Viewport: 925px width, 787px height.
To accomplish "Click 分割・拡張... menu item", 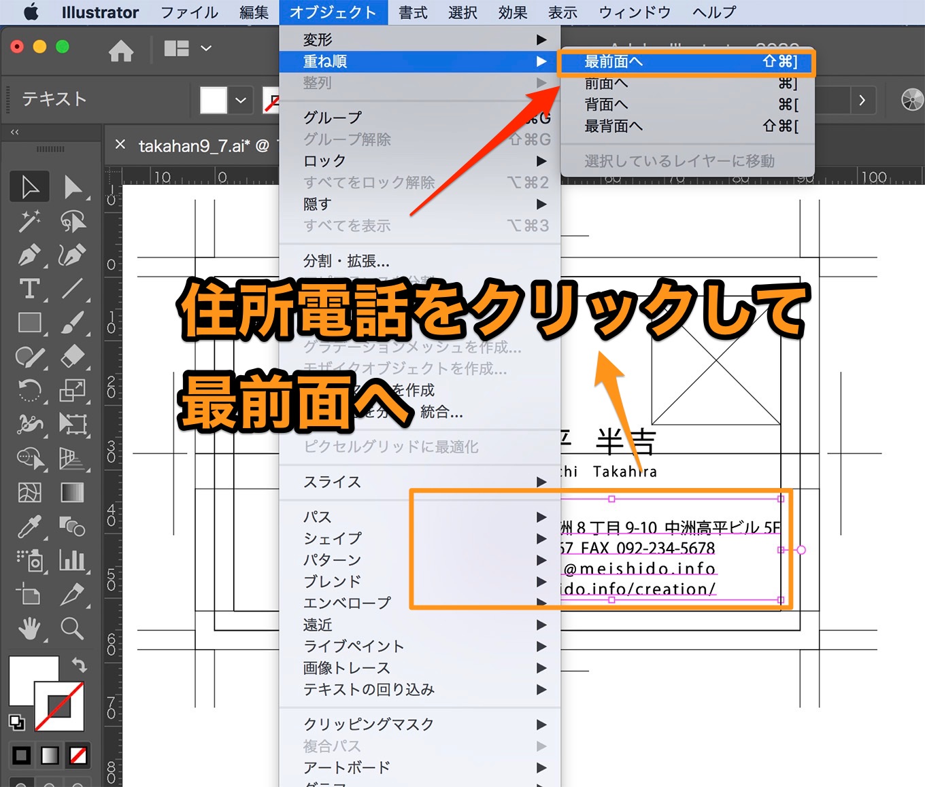I will click(x=420, y=261).
